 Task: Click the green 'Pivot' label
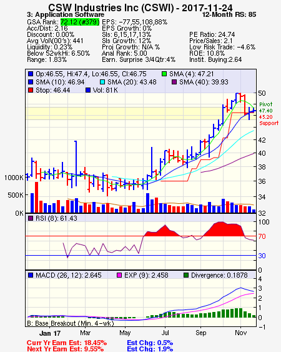[266, 104]
